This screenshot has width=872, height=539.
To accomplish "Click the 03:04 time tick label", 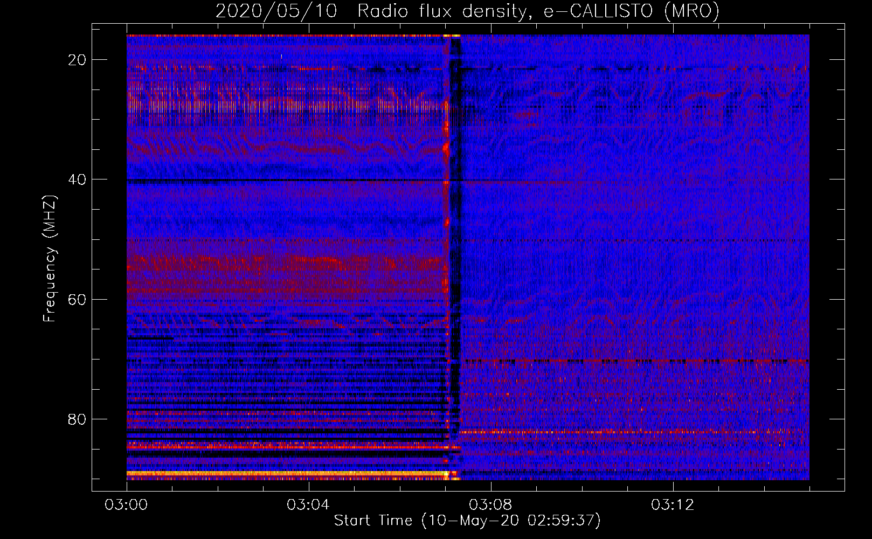I will tap(308, 505).
